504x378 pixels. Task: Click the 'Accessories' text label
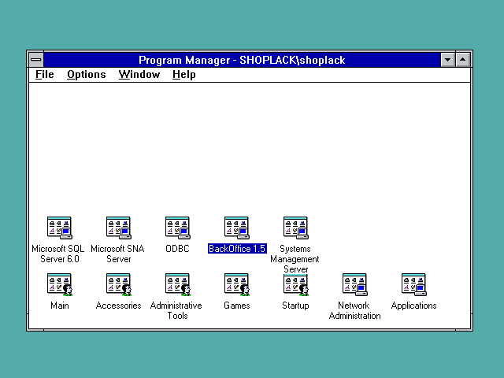119,306
